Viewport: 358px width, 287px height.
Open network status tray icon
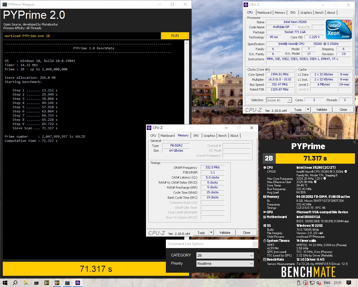[312, 283]
